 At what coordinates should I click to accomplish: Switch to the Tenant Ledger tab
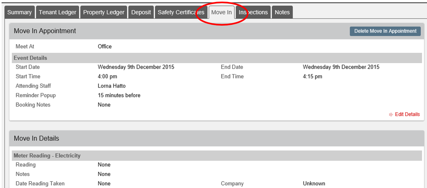[x=58, y=12]
